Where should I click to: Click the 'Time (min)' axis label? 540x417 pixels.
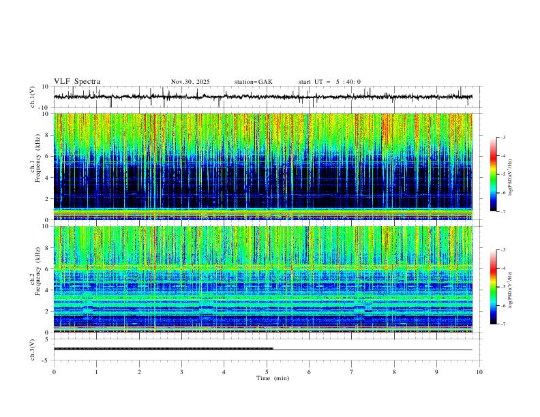(273, 378)
